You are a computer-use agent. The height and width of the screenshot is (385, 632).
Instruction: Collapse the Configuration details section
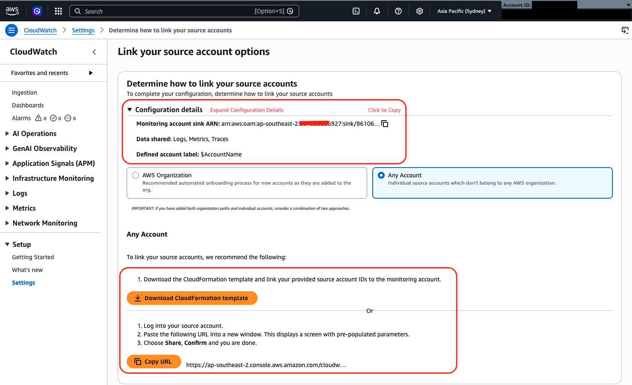click(130, 110)
